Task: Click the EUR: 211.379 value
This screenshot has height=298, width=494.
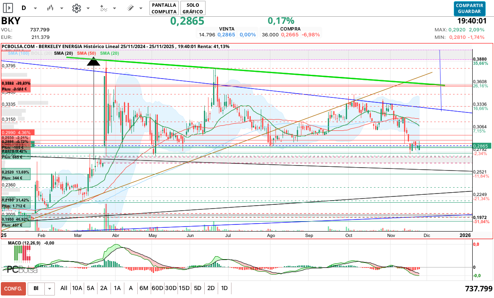Action: click(40, 37)
